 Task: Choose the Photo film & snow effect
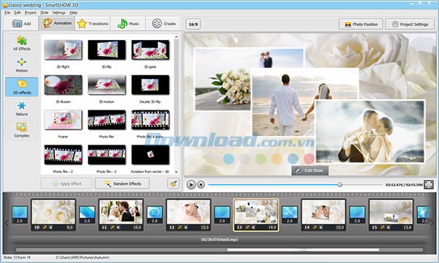[150, 120]
